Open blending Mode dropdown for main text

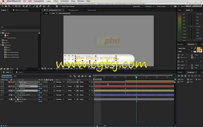pos(60,82)
